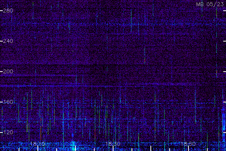Viewport: 226px width, 151px height.
Task: Click the 18:10 time label
Action: coord(38,144)
